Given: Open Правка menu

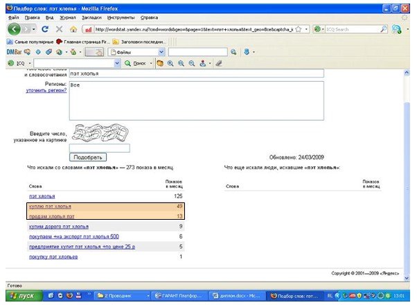Looking at the screenshot, I should coord(32,17).
